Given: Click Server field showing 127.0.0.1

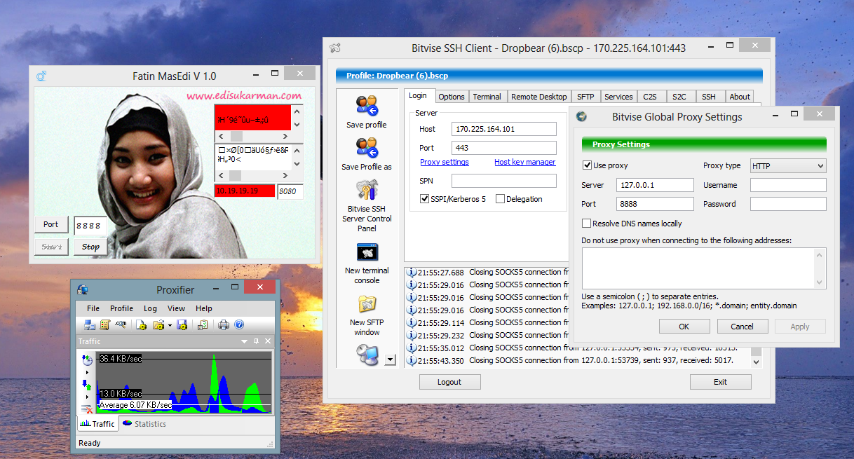Looking at the screenshot, I should 656,185.
